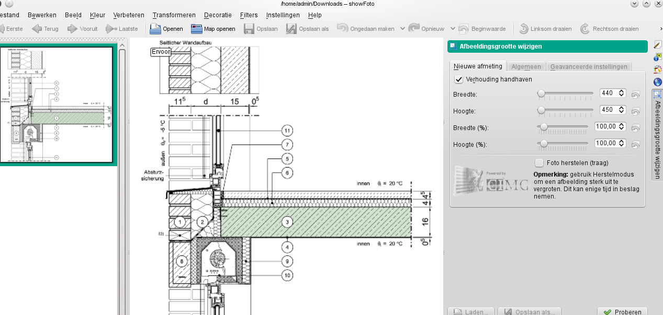Expand the Opnieuw history dropdown arrow

tap(453, 29)
